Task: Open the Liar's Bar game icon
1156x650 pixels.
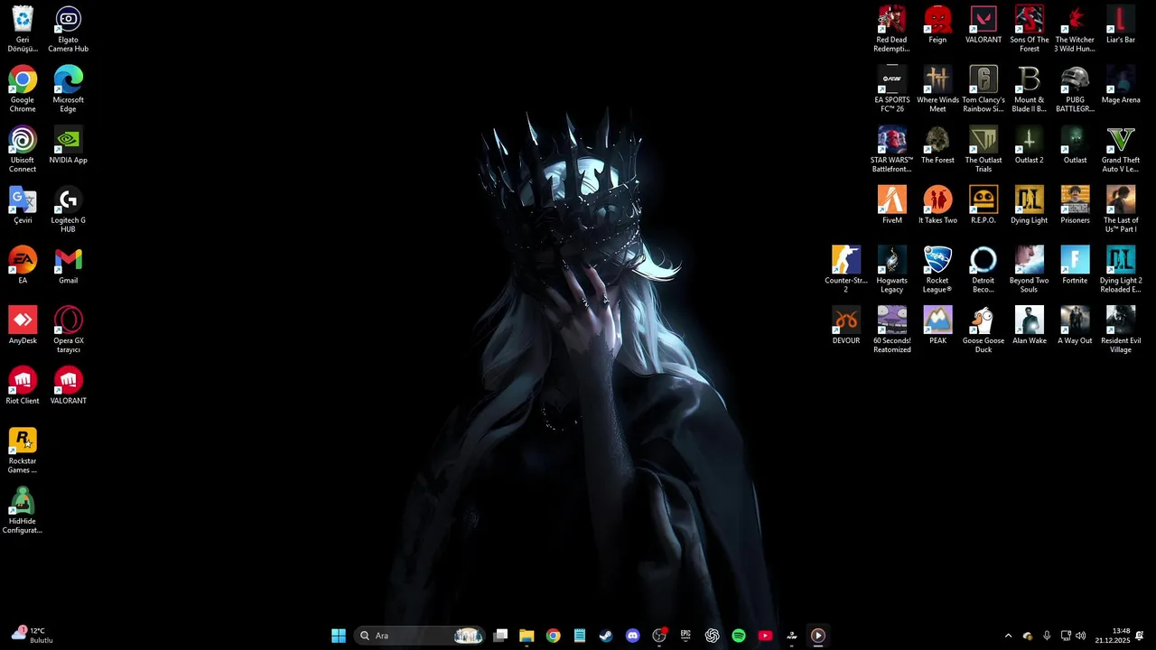Action: pyautogui.click(x=1121, y=25)
